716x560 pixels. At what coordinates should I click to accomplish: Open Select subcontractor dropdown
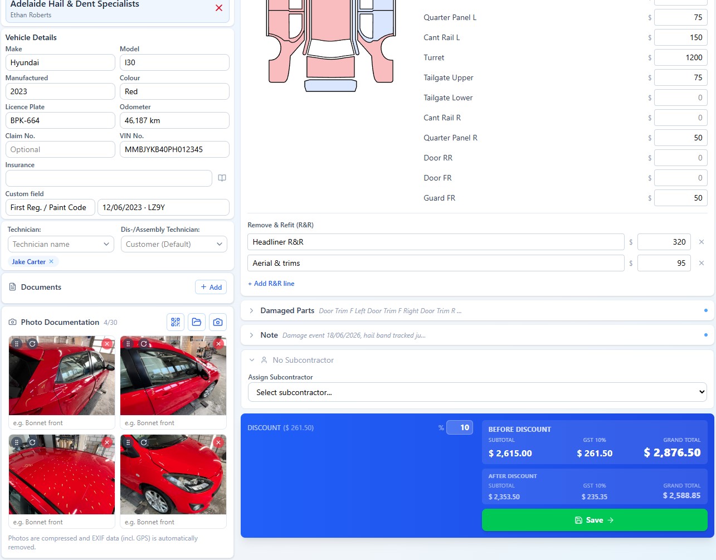[x=478, y=392]
